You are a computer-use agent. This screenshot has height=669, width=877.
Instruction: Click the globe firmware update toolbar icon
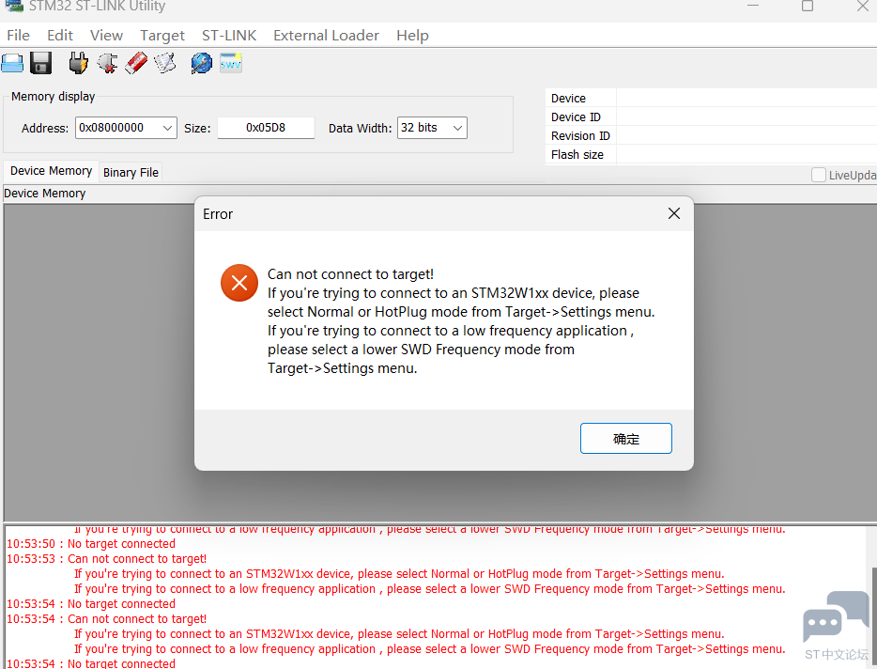[x=201, y=63]
